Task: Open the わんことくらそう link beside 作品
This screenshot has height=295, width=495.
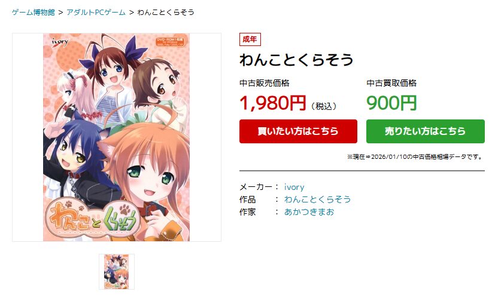Action: click(x=317, y=199)
